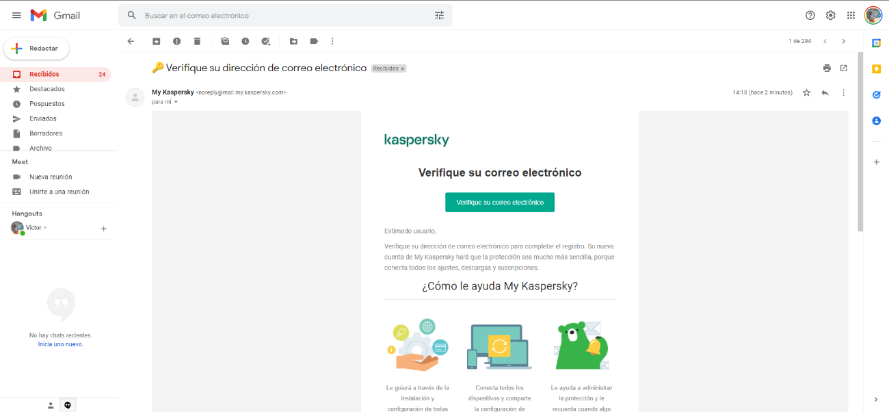Toggle the main menu hamburger
889x412 pixels.
click(x=16, y=15)
